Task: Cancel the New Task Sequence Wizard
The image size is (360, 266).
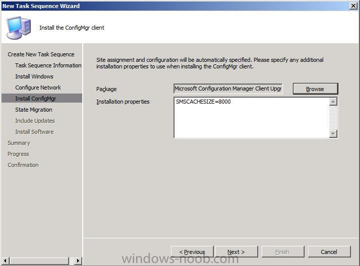Action: [x=329, y=252]
